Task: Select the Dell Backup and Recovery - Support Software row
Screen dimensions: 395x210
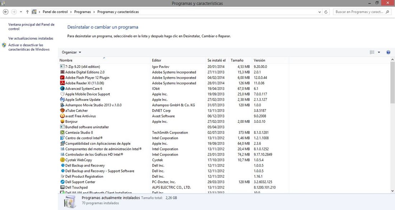Action: click(x=173, y=171)
